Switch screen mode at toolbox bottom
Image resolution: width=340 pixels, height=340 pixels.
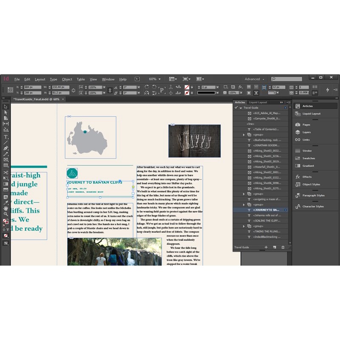6,243
